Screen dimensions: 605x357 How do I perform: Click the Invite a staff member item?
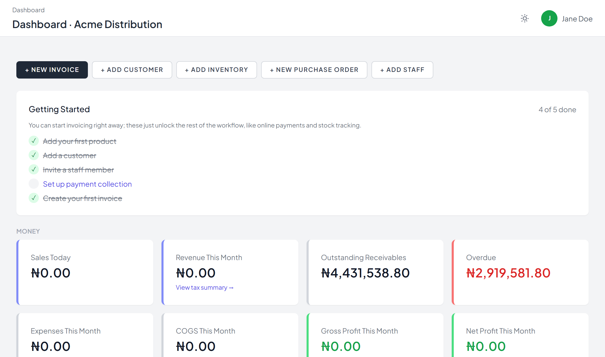tap(78, 170)
